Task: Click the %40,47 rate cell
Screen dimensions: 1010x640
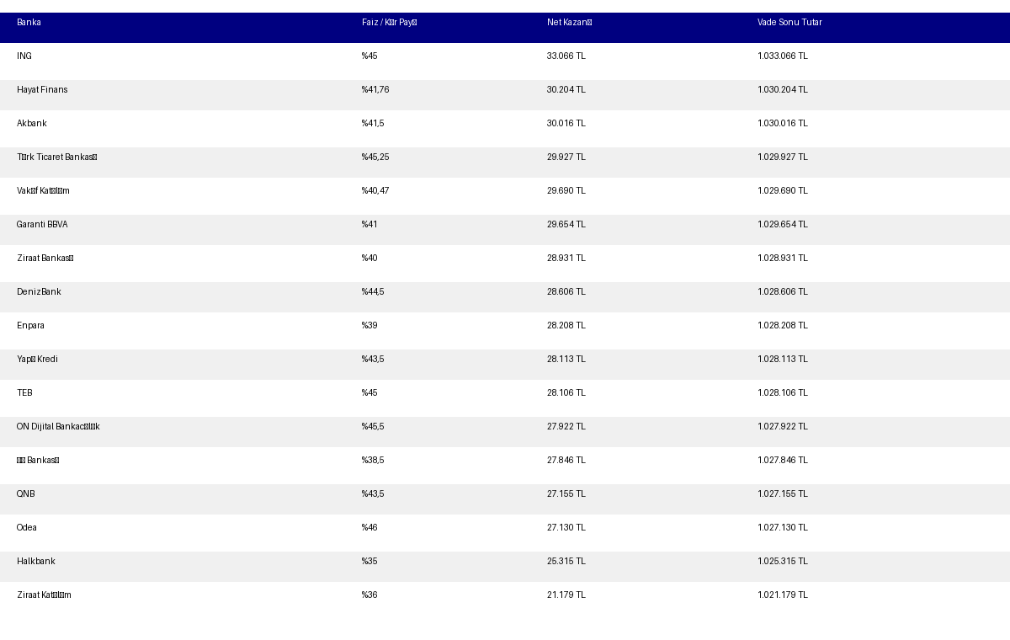Action: click(375, 191)
